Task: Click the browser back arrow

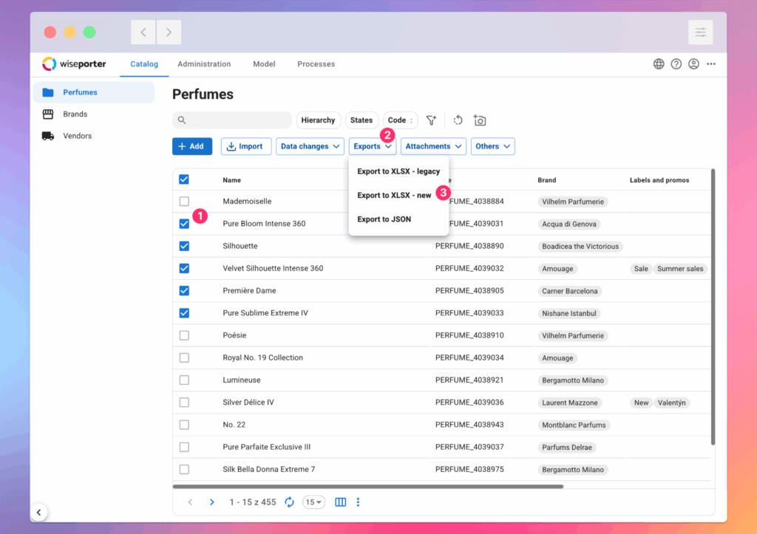Action: [x=143, y=32]
